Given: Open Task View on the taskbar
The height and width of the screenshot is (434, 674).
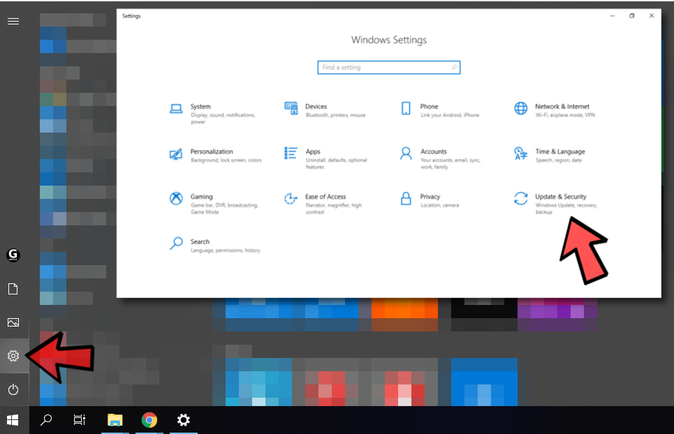Looking at the screenshot, I should tap(80, 420).
